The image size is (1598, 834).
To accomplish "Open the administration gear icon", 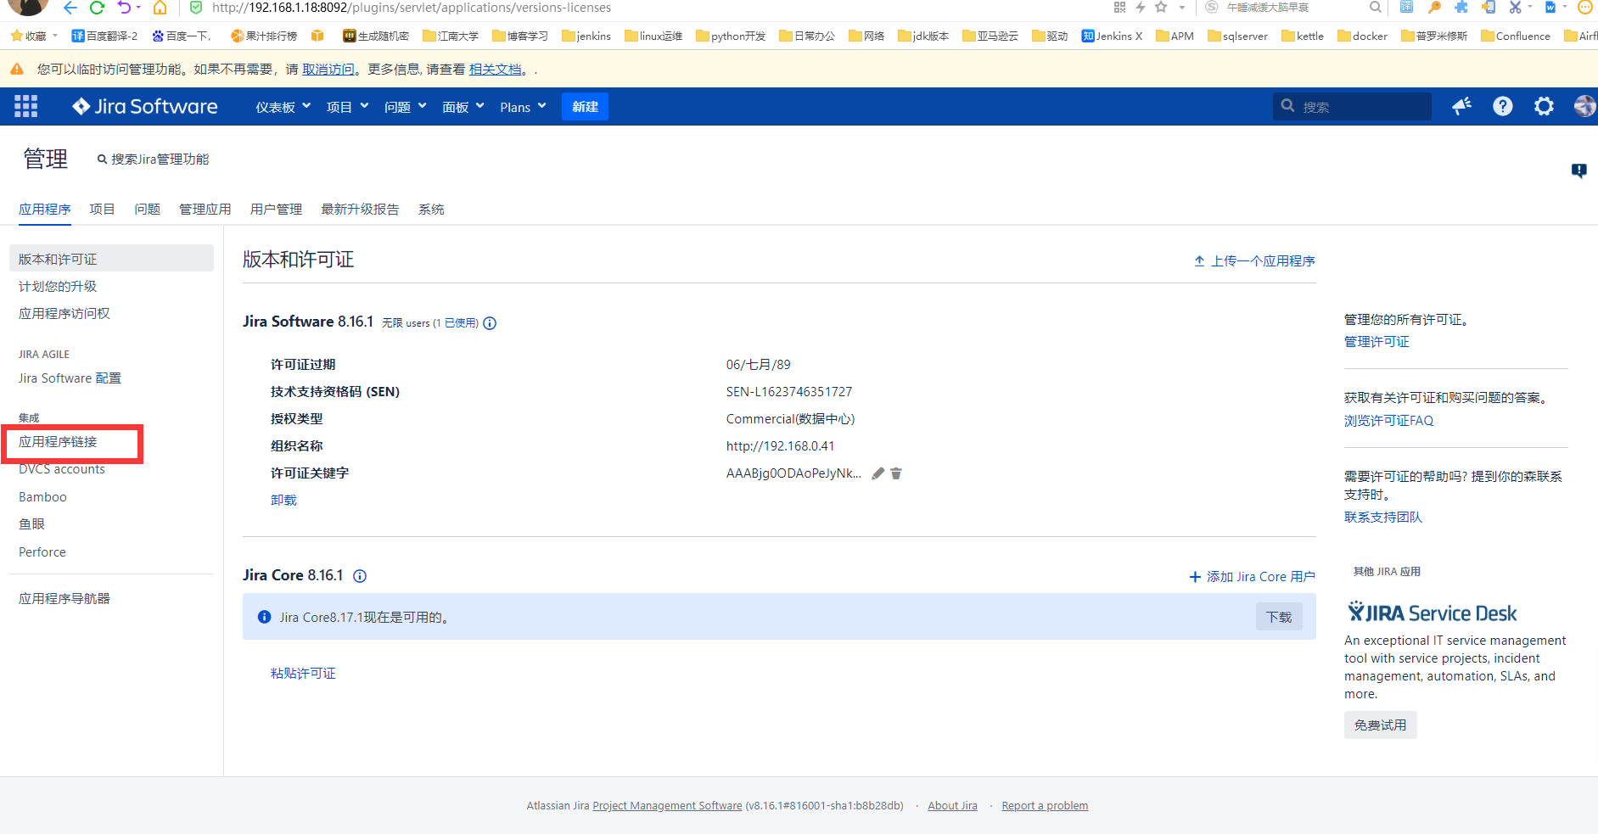I will pyautogui.click(x=1544, y=106).
